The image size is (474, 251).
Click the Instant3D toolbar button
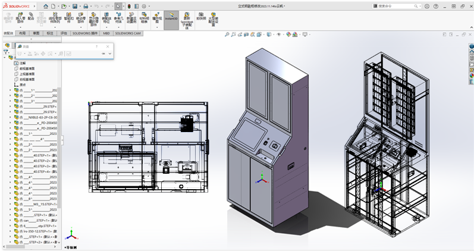pyautogui.click(x=171, y=17)
